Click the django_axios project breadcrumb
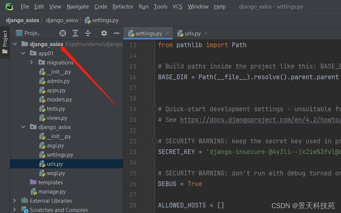 [23, 20]
